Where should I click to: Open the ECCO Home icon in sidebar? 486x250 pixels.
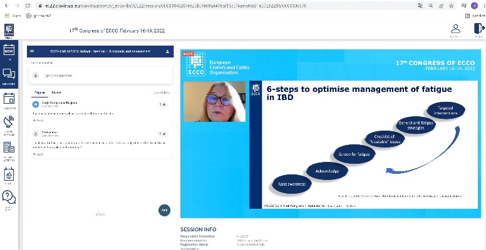pyautogui.click(x=9, y=31)
